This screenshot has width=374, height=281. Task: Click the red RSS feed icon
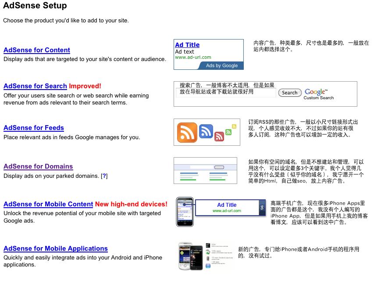[x=219, y=137]
